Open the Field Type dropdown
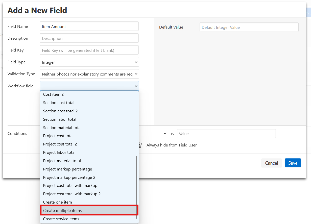This screenshot has height=224, width=311. [89, 62]
